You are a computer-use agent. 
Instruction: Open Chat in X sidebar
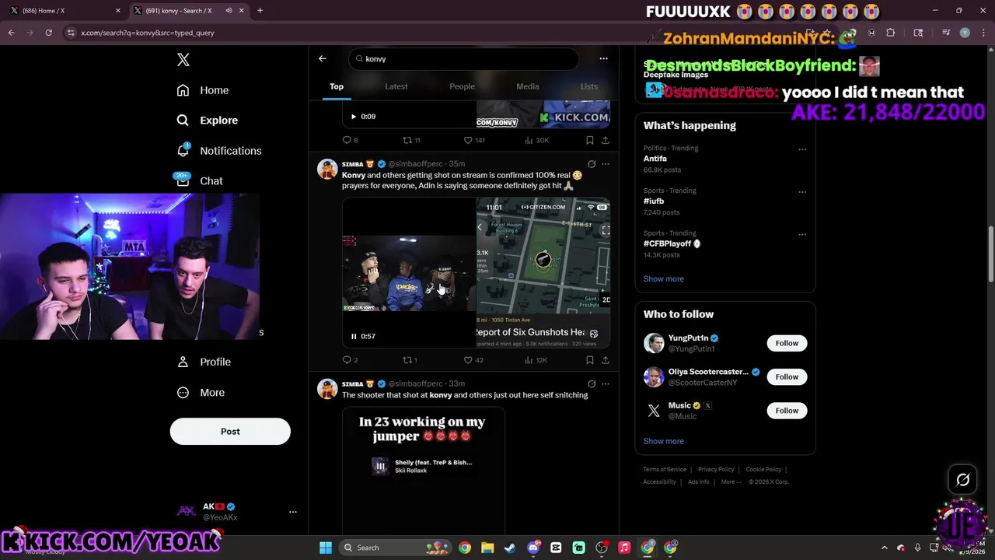click(x=200, y=181)
